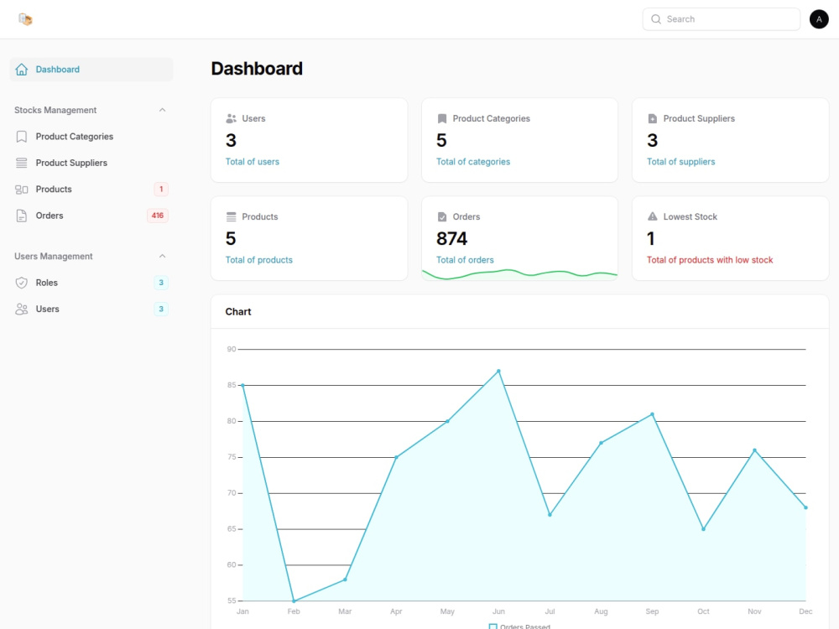Click the Total of users link
839x629 pixels.
click(252, 162)
